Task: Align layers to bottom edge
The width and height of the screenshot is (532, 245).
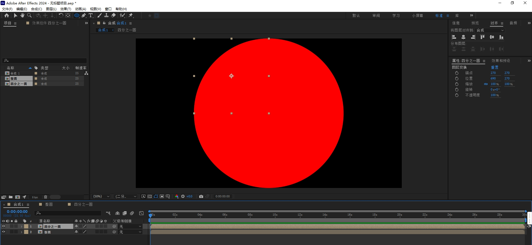Action: click(501, 37)
